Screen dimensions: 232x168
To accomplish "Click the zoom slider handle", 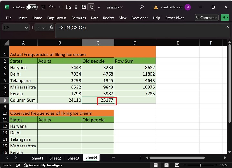I will tap(200, 165).
